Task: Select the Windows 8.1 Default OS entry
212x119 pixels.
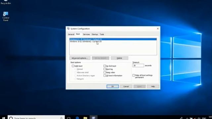Action: (113, 39)
